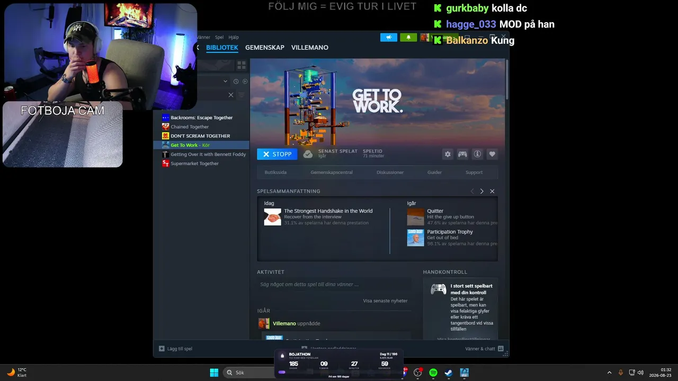Show game info icon for Get To Work

point(477,154)
